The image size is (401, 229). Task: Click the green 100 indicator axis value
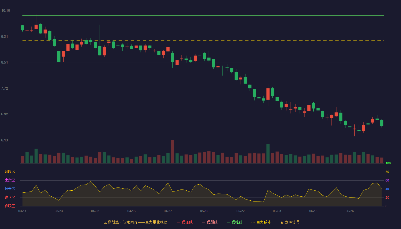(x=388, y=163)
